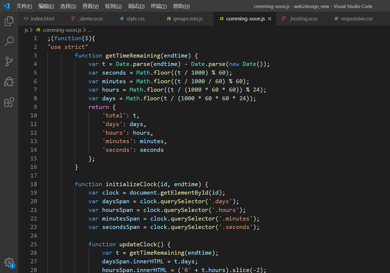The image size is (390, 273).
Task: Switch to the _hosting.scss tab
Action: [302, 19]
